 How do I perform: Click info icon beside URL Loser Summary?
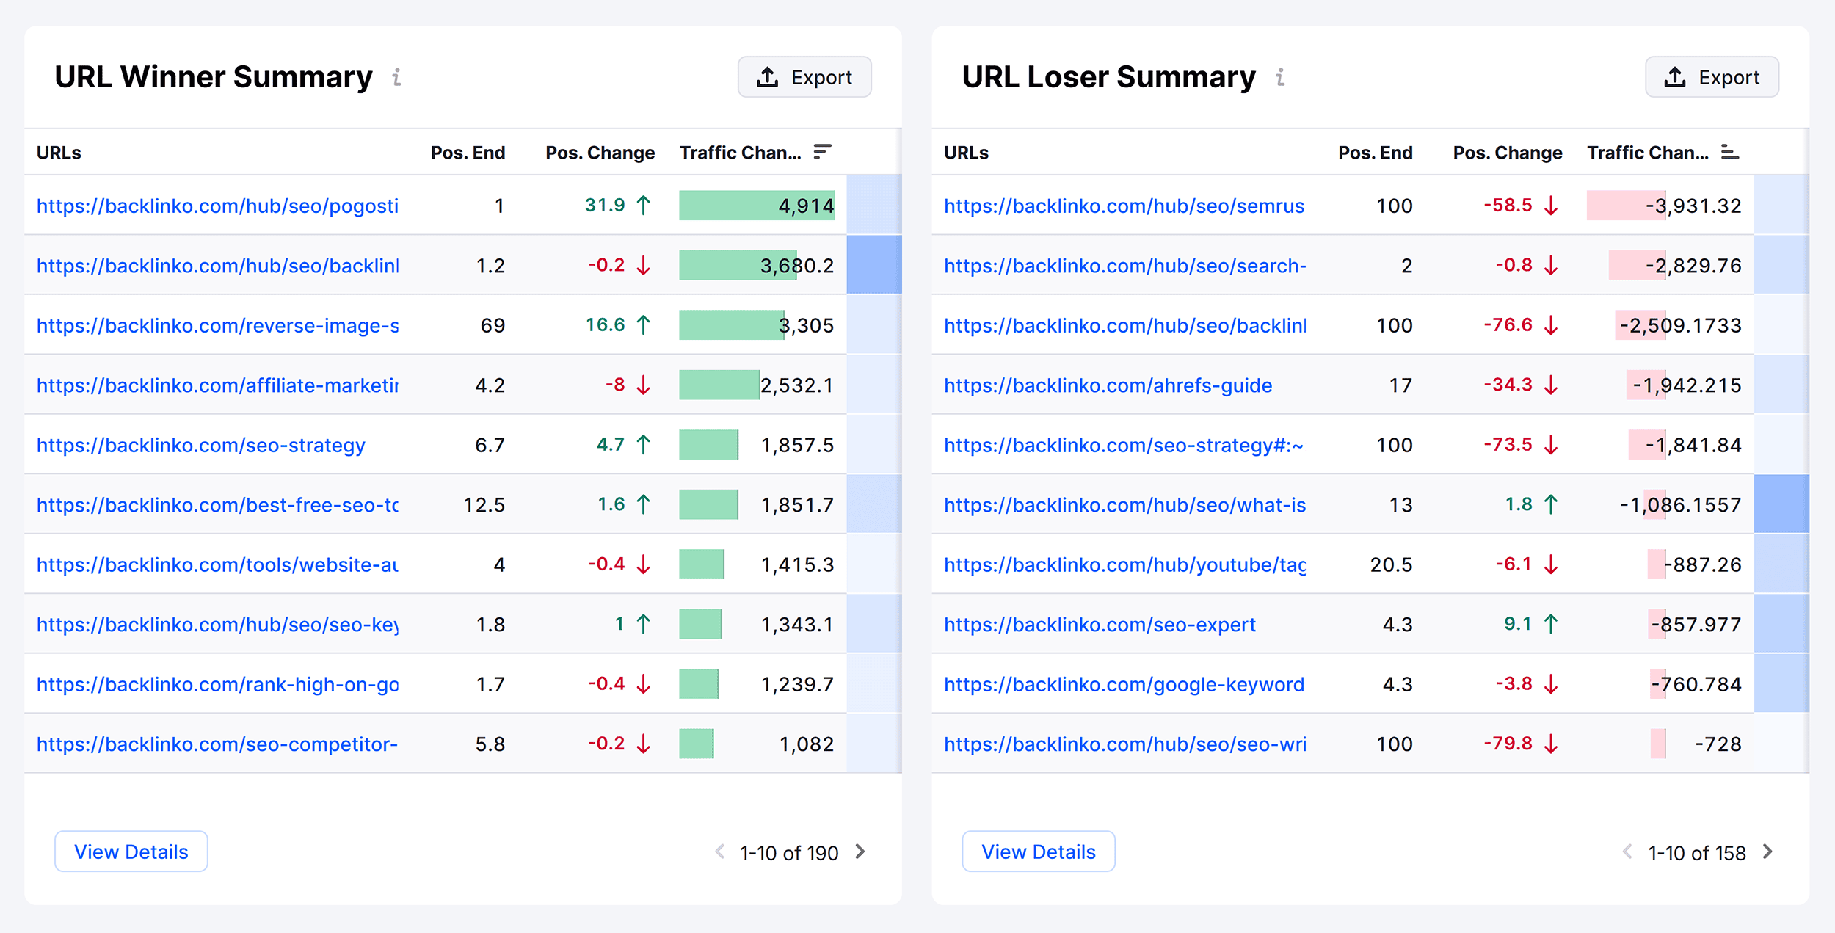tap(1280, 77)
